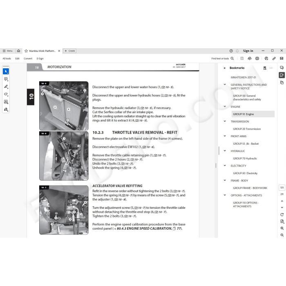The image size is (286, 286).
Task: Collapse GENERAL INSTRUCTIONS AND SAFETY NOTICE bookmark
Action: click(225, 85)
